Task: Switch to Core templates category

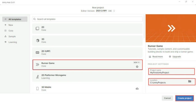Action: click(x=11, y=31)
